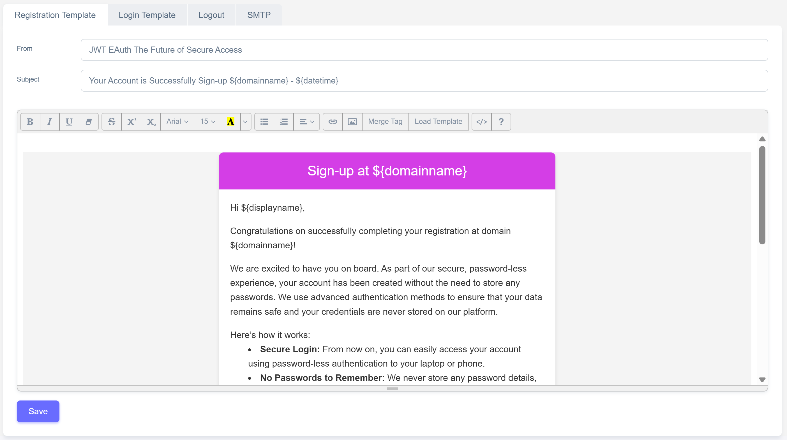Switch to the SMTP tab
Screen dimensions: 787x440
259,15
